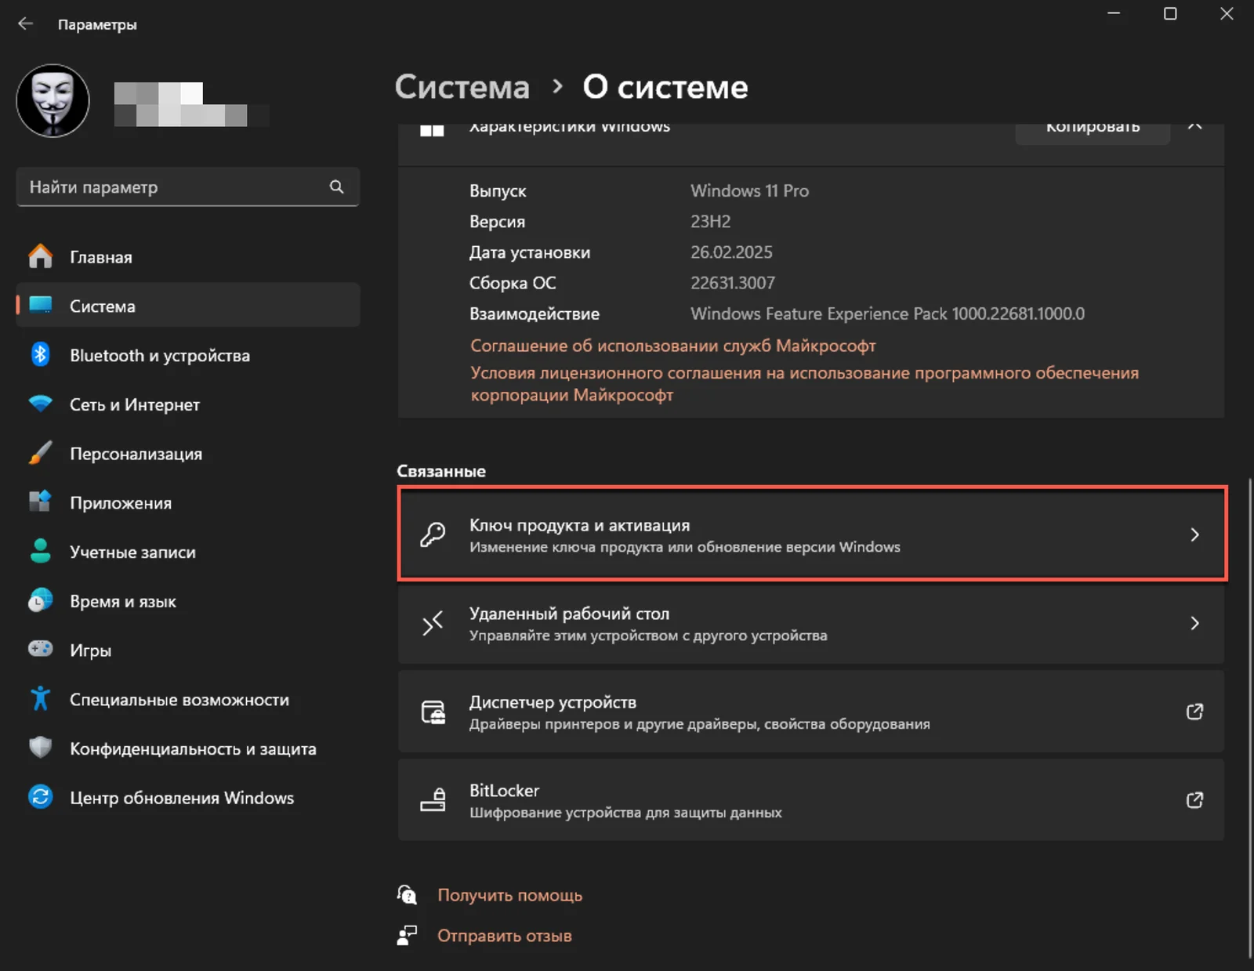Click the Windows logo icon
Image resolution: width=1254 pixels, height=971 pixels.
tap(432, 131)
